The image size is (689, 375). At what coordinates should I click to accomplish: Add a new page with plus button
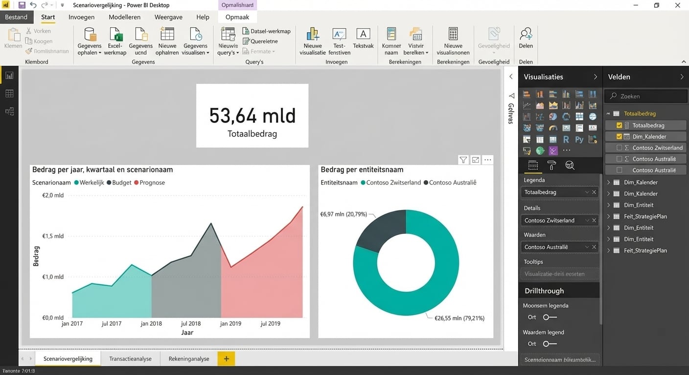(226, 359)
